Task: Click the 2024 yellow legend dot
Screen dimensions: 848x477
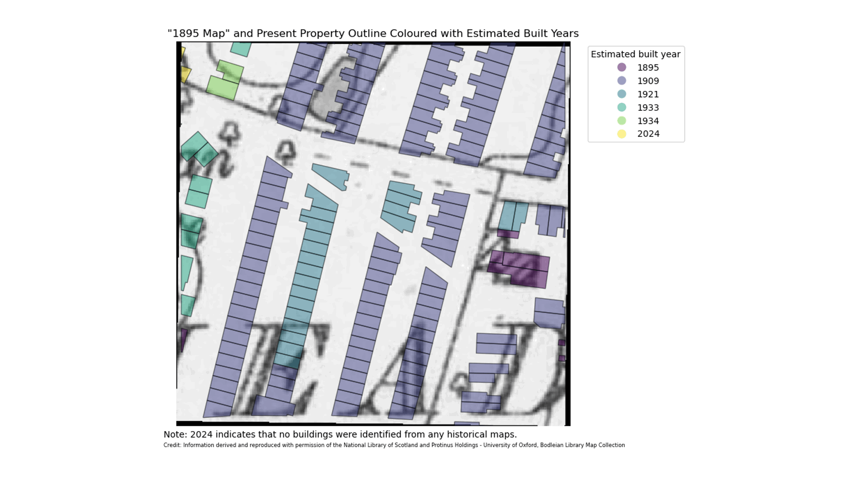Action: click(621, 133)
